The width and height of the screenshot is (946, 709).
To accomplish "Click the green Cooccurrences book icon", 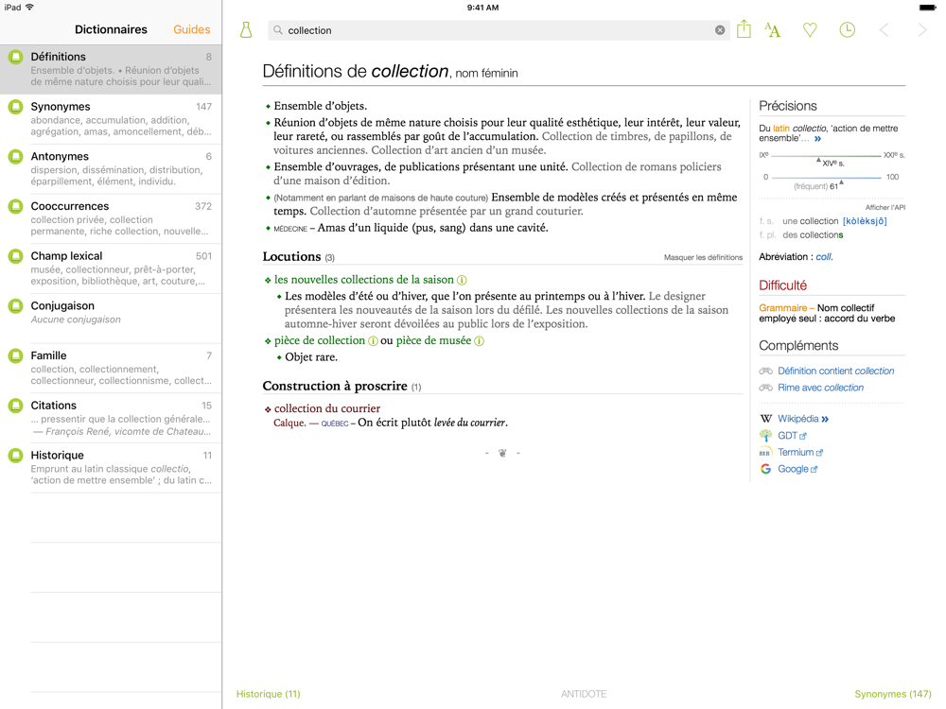I will click(x=16, y=206).
